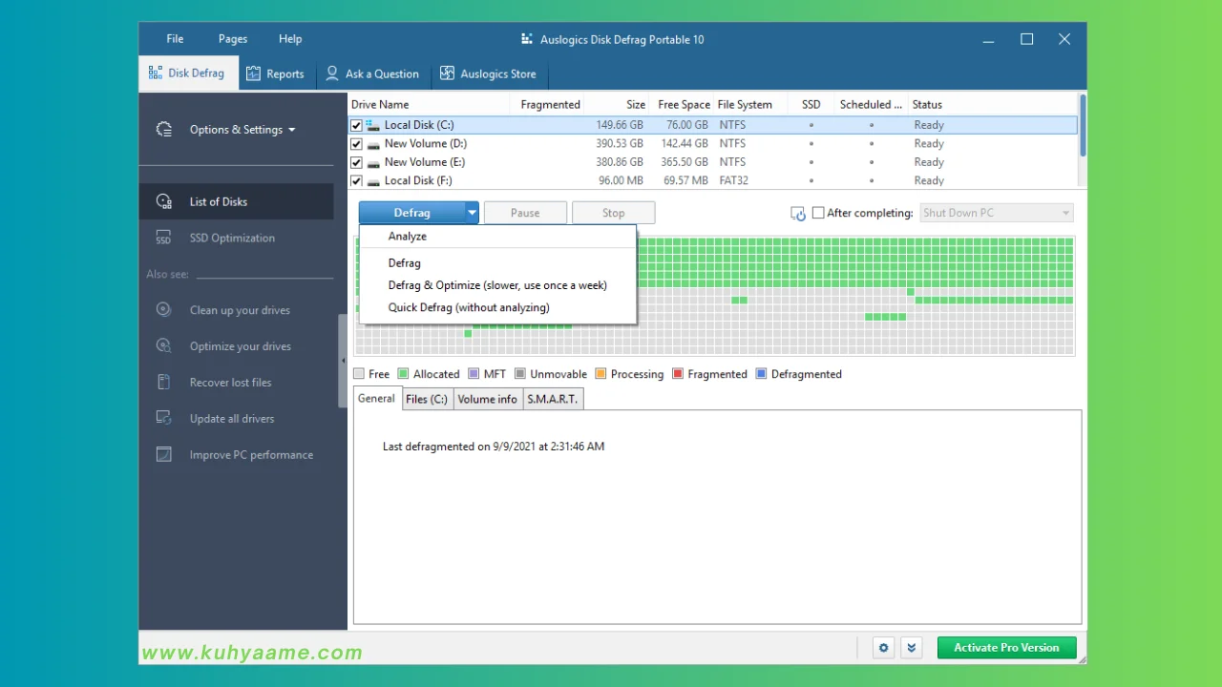Click the SSD Optimization icon

[x=164, y=238]
